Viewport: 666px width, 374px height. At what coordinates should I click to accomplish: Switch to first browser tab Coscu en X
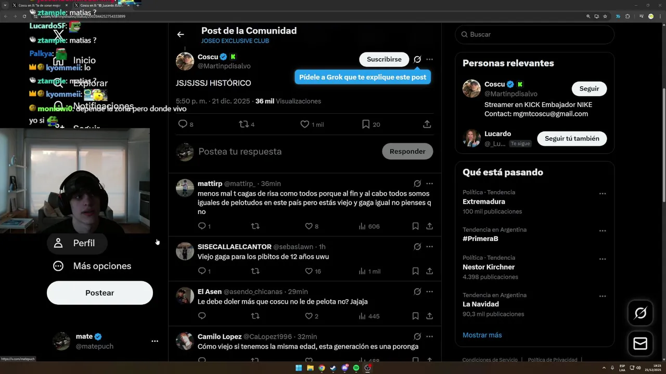point(40,5)
